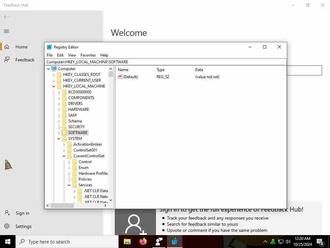Viewport: 330px width, 248px height.
Task: Expand the ActivationBroker key chevron
Action: (64, 144)
